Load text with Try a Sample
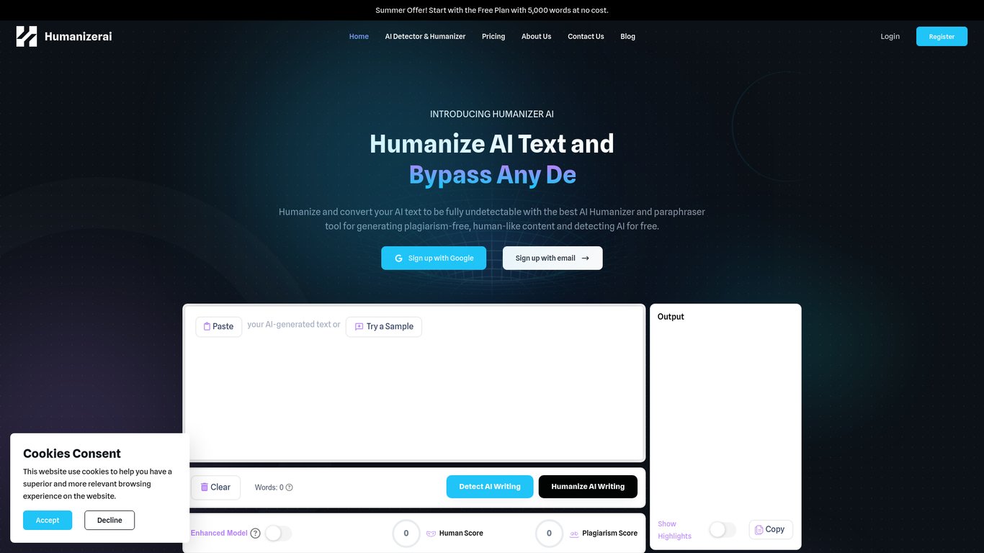This screenshot has height=553, width=984. pyautogui.click(x=384, y=327)
